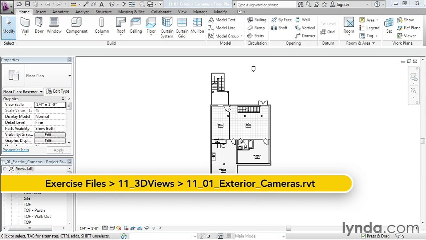Click the Dormer opening tool
Screen dimensions: 426x240
click(x=305, y=36)
